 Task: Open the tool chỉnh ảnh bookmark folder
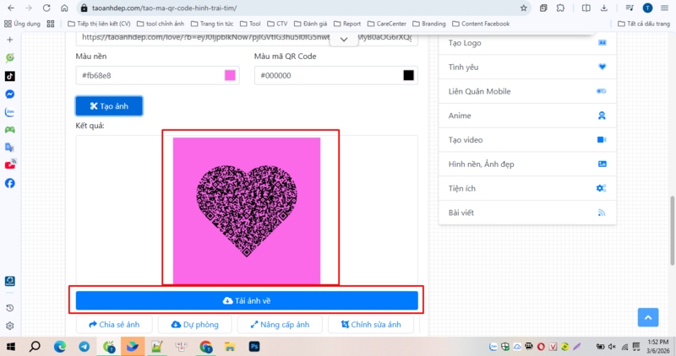point(161,24)
